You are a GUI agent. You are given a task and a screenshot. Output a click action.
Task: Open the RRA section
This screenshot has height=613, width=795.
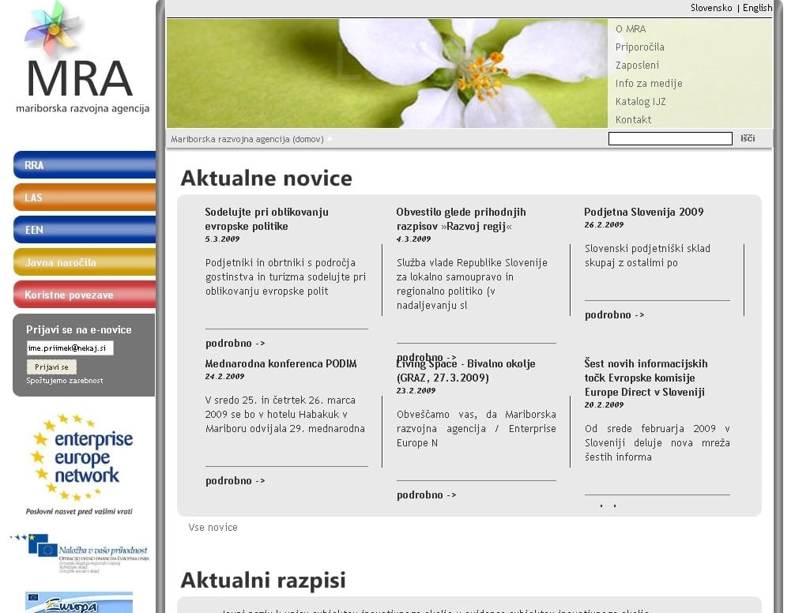pos(85,165)
